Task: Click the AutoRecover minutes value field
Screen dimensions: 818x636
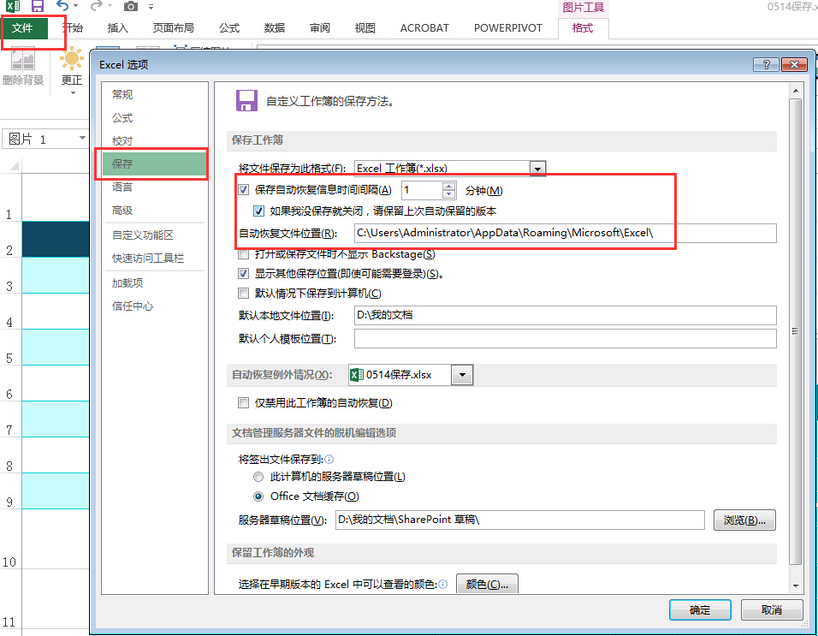Action: [422, 190]
